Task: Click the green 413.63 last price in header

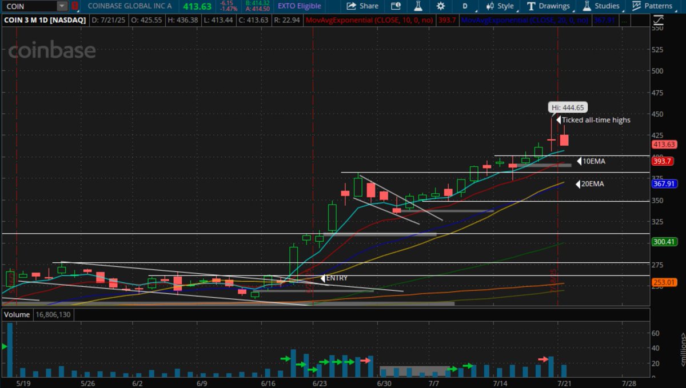Action: [197, 6]
